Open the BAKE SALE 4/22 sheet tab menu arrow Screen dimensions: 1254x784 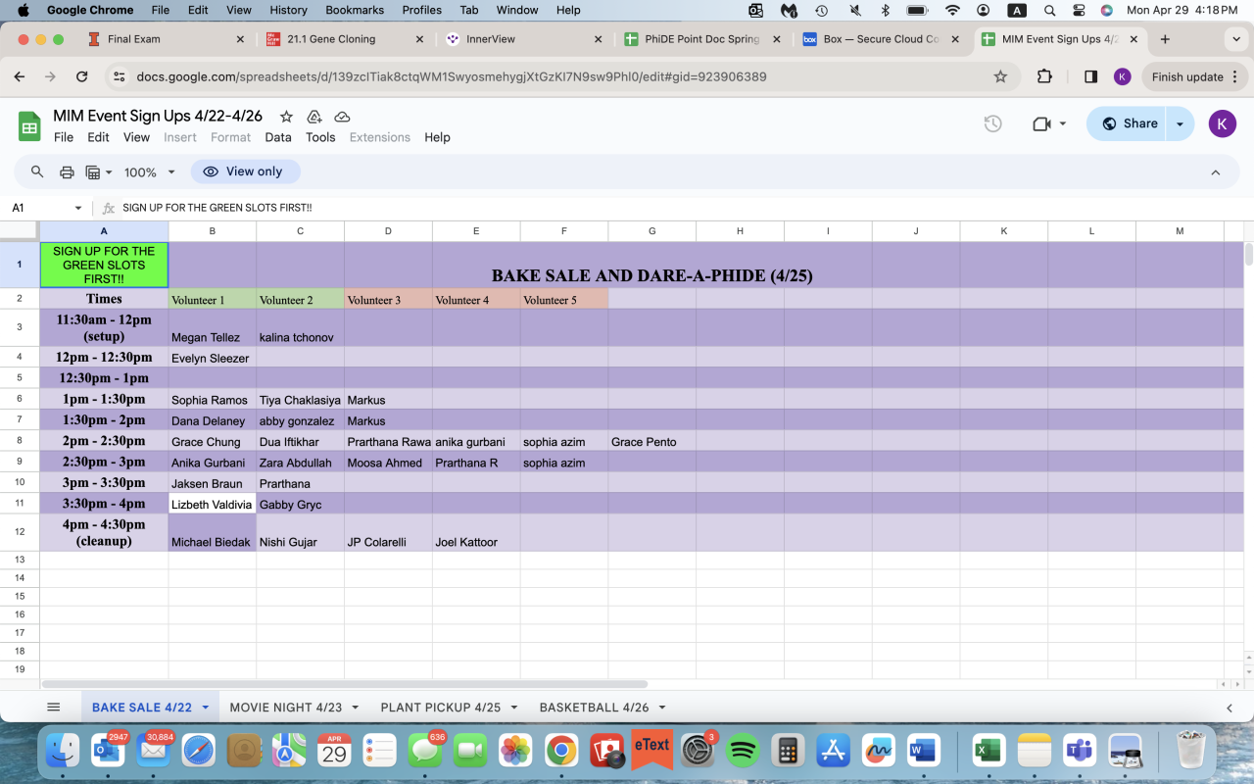[x=206, y=708]
